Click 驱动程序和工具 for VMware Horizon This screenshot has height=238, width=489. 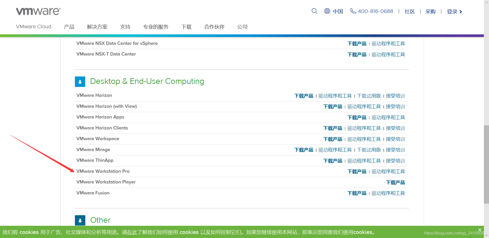(x=335, y=96)
